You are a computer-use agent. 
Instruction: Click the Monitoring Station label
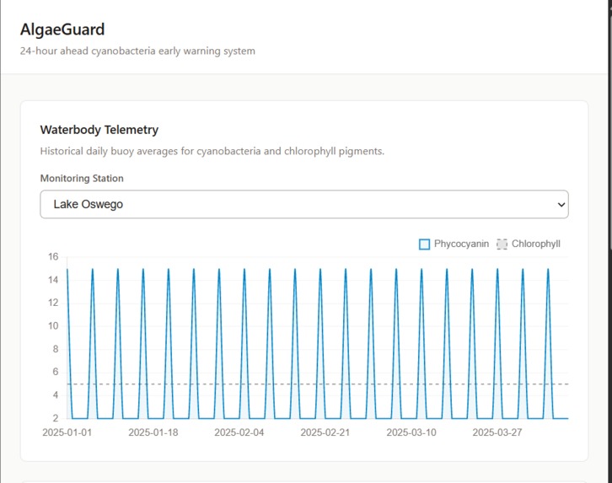(x=82, y=179)
